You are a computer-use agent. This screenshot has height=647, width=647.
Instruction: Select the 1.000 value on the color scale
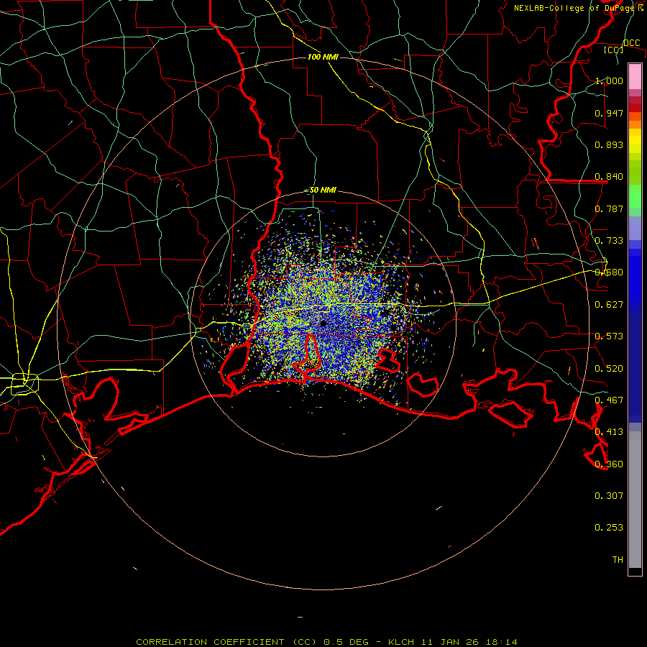pyautogui.click(x=609, y=81)
